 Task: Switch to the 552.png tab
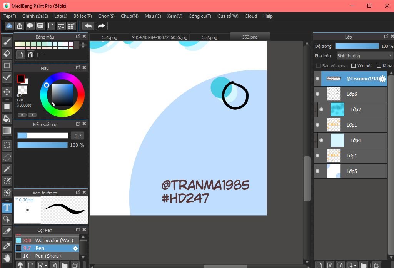(210, 37)
